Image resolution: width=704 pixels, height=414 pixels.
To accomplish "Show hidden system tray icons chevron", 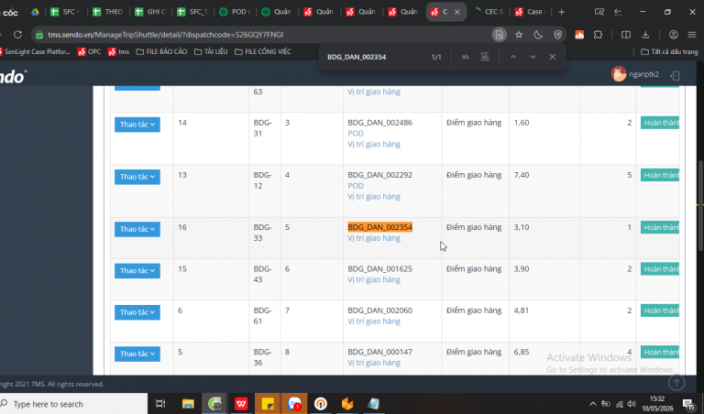I will pyautogui.click(x=593, y=404).
